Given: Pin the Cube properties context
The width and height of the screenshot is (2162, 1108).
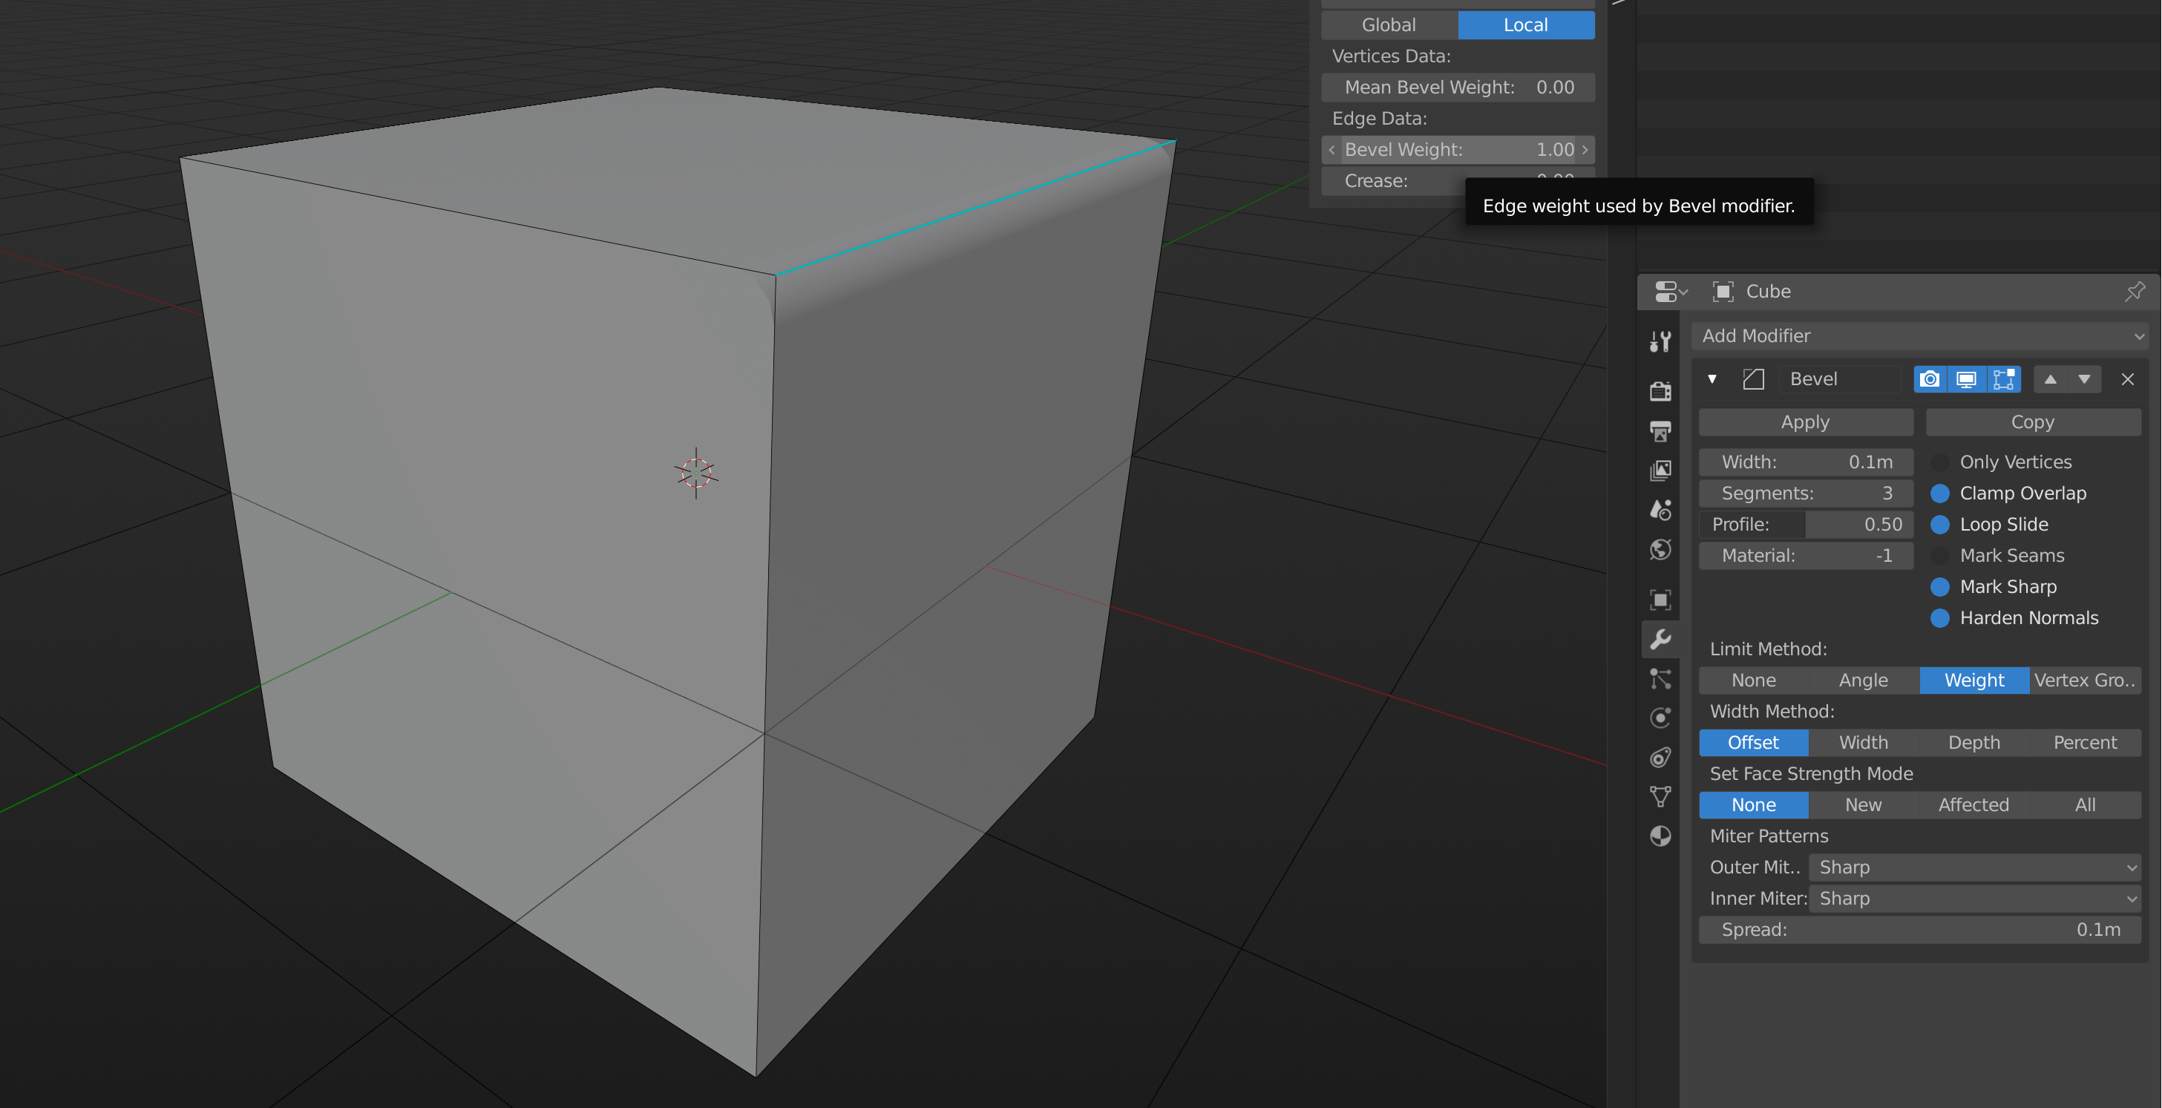Looking at the screenshot, I should point(2134,291).
